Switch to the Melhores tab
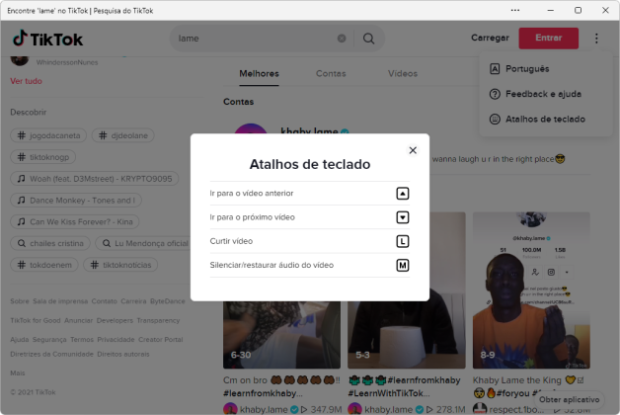This screenshot has height=415, width=620. (x=259, y=73)
